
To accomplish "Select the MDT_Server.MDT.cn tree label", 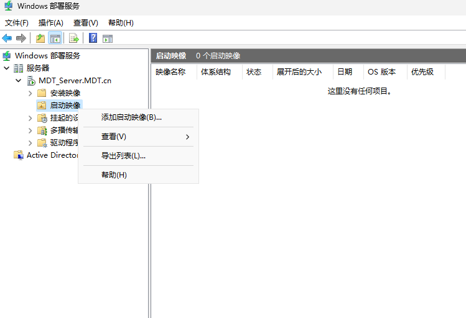I will click(75, 81).
